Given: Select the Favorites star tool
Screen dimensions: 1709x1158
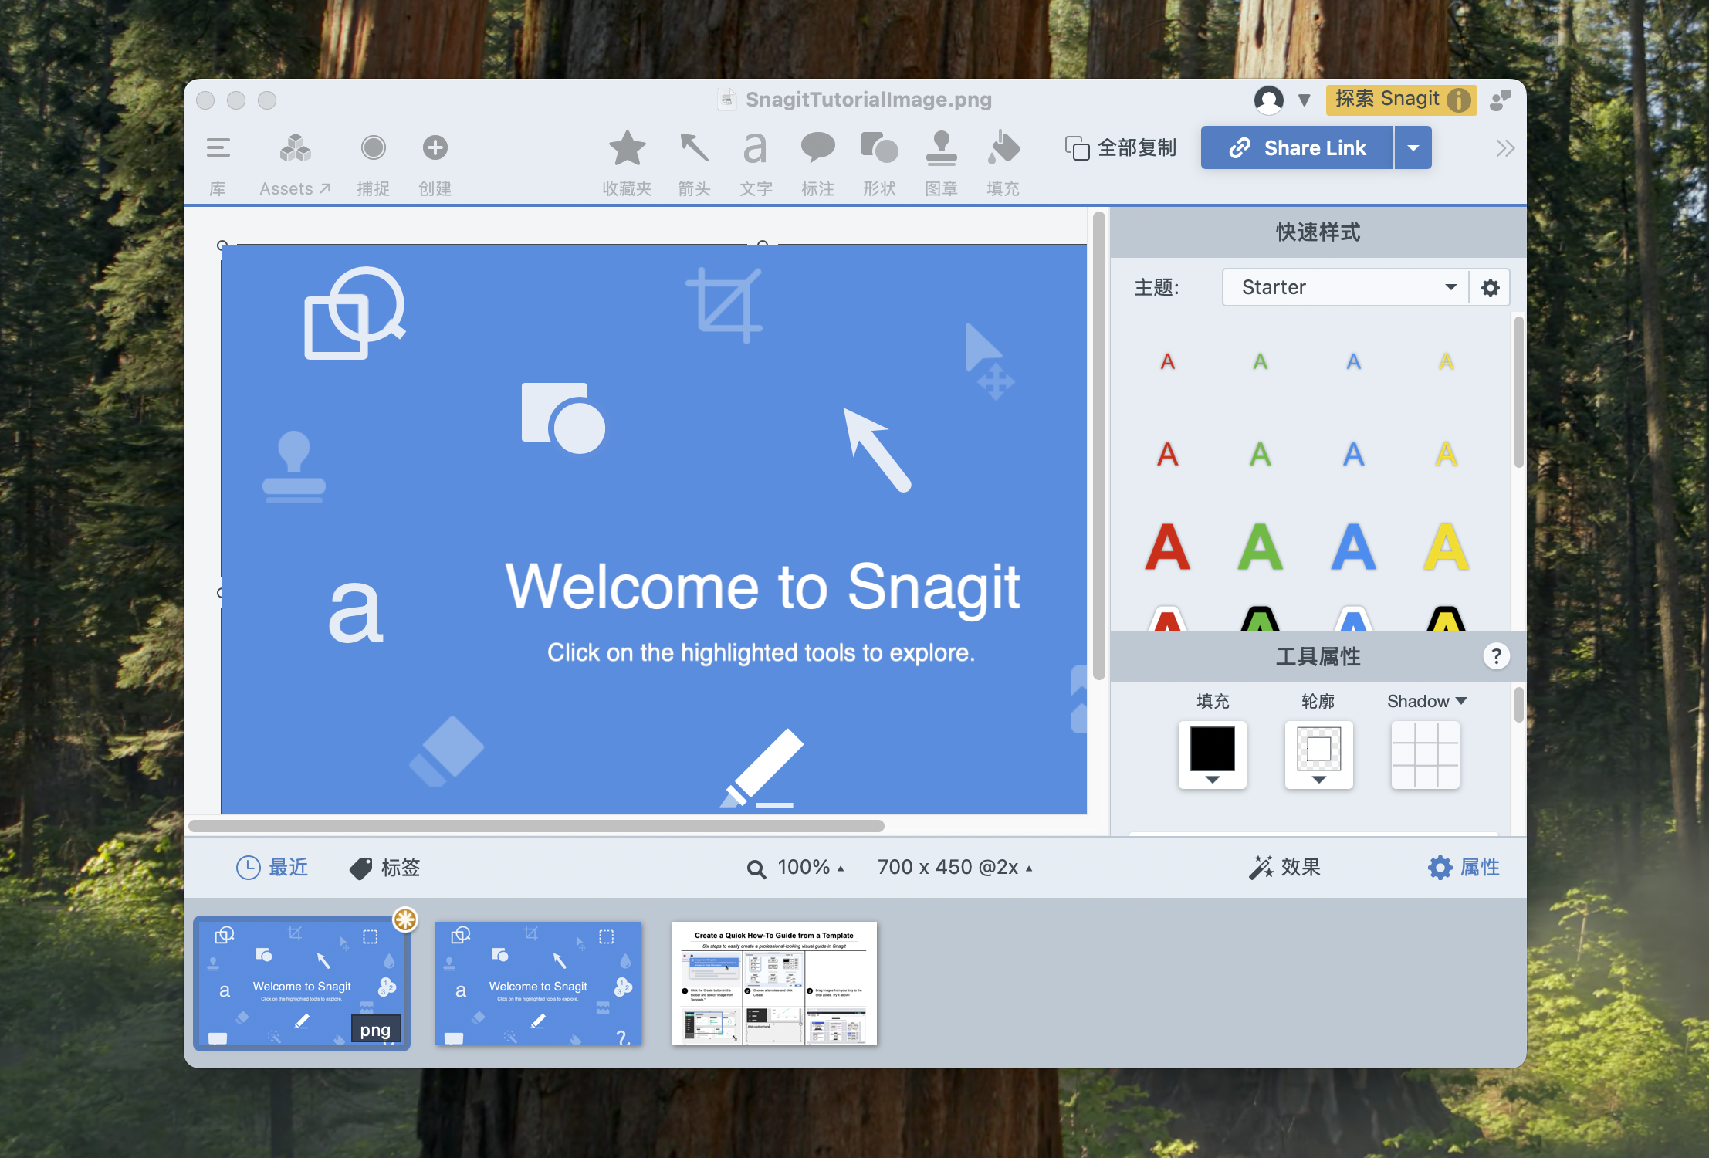Looking at the screenshot, I should tap(627, 147).
